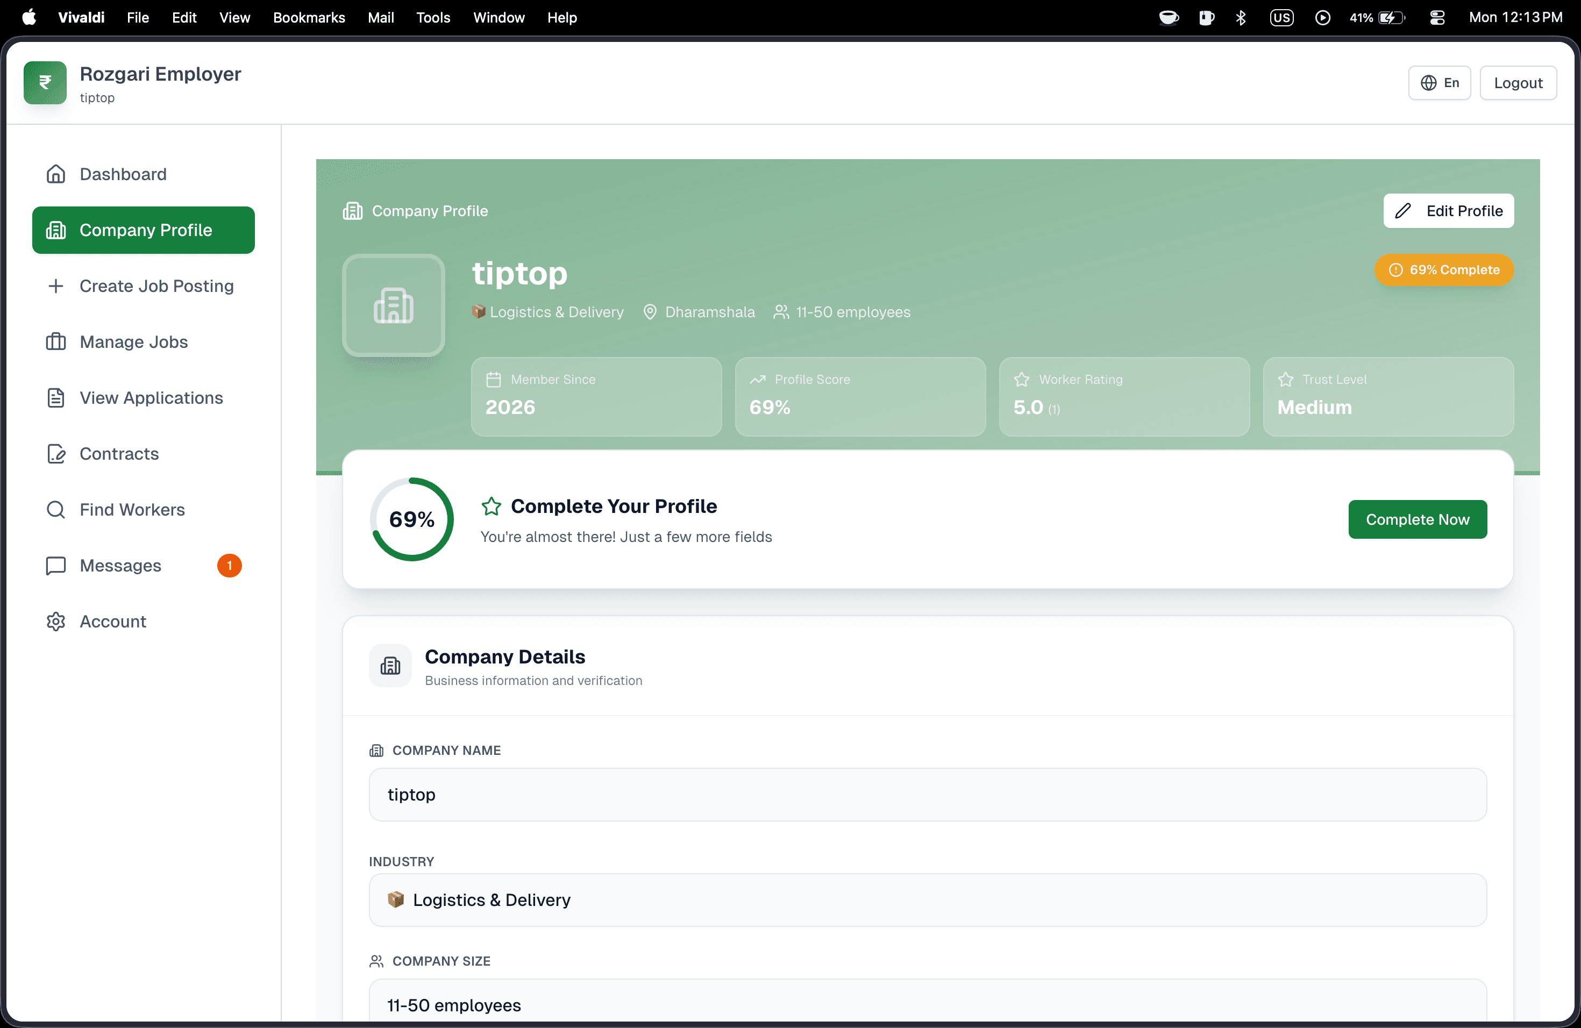
Task: Navigate to Contracts
Action: (144, 454)
